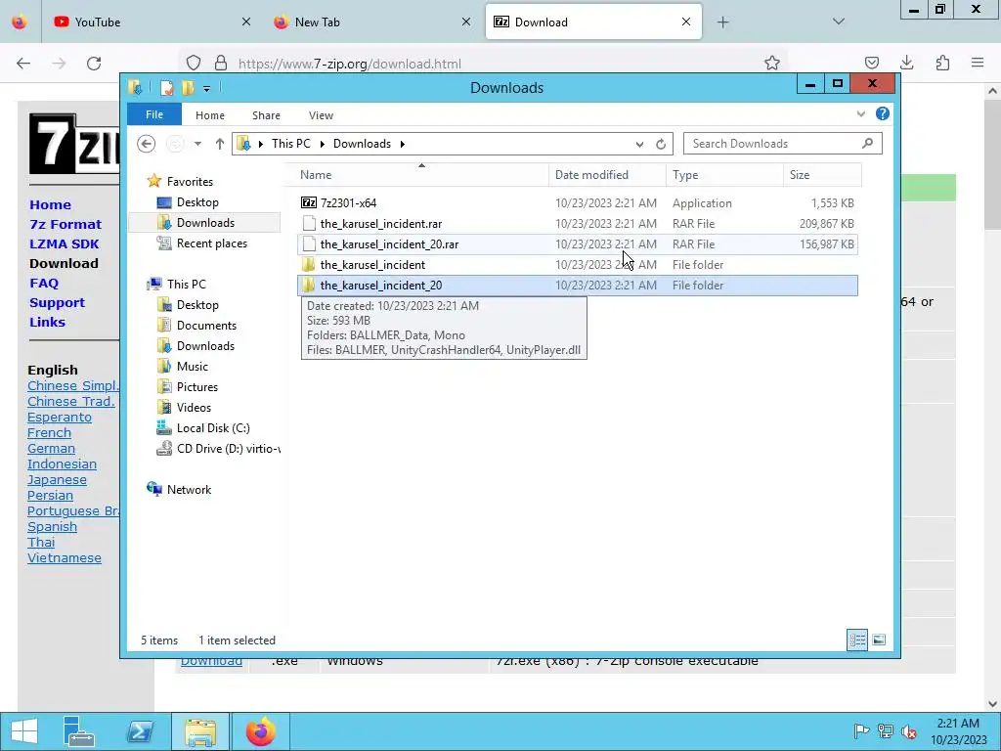Sort by Size column header
Image resolution: width=1001 pixels, height=751 pixels.
click(822, 174)
